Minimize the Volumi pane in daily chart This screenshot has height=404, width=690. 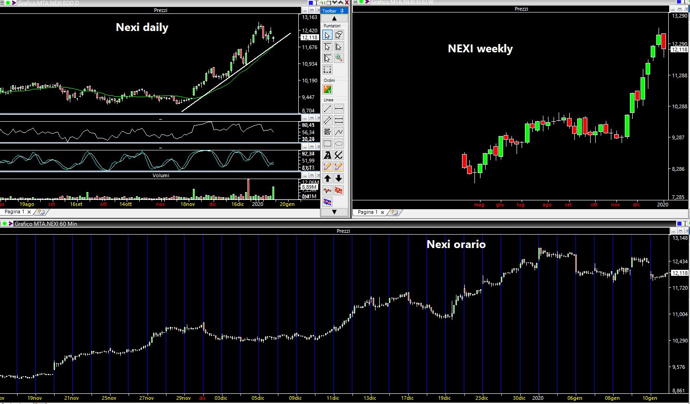coord(305,176)
